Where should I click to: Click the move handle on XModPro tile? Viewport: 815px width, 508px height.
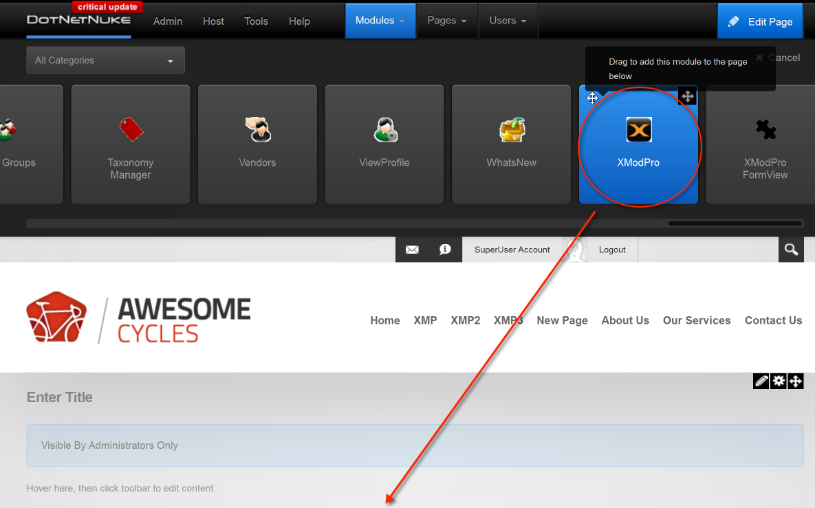(x=687, y=96)
